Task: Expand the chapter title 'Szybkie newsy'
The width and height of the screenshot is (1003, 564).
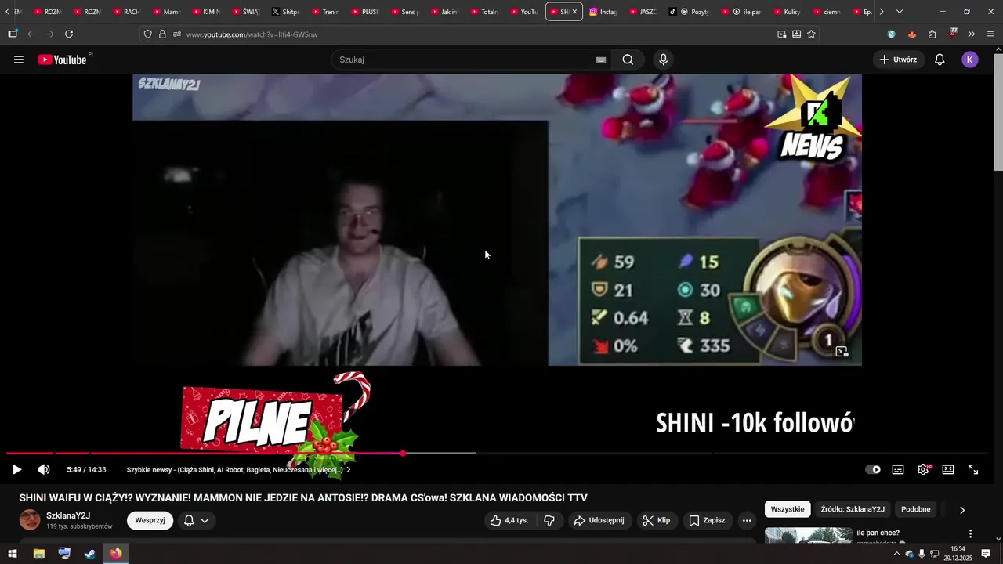Action: pos(238,470)
